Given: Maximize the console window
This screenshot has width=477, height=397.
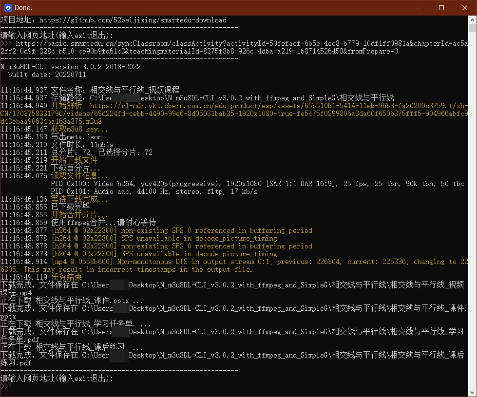Looking at the screenshot, I should tap(441, 8).
